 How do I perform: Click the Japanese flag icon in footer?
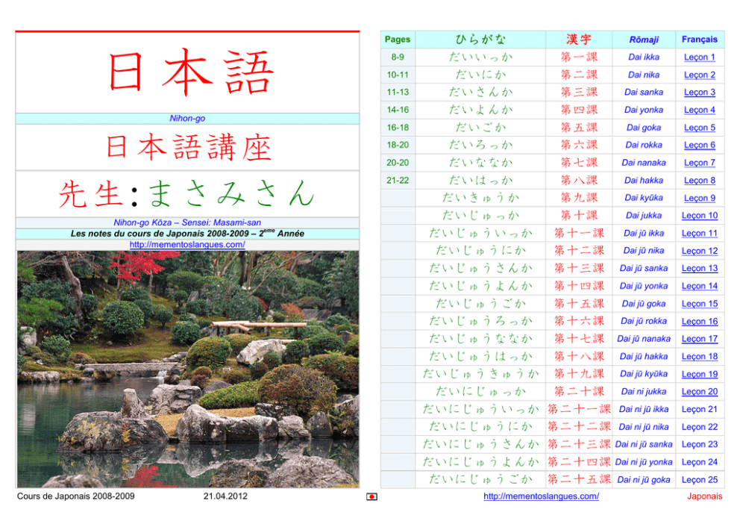[372, 496]
